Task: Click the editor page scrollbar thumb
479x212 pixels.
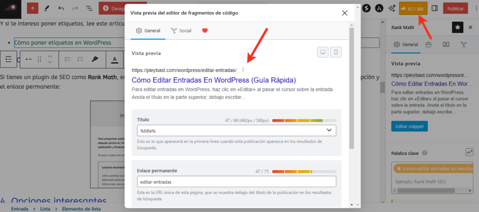Action: 382,87
